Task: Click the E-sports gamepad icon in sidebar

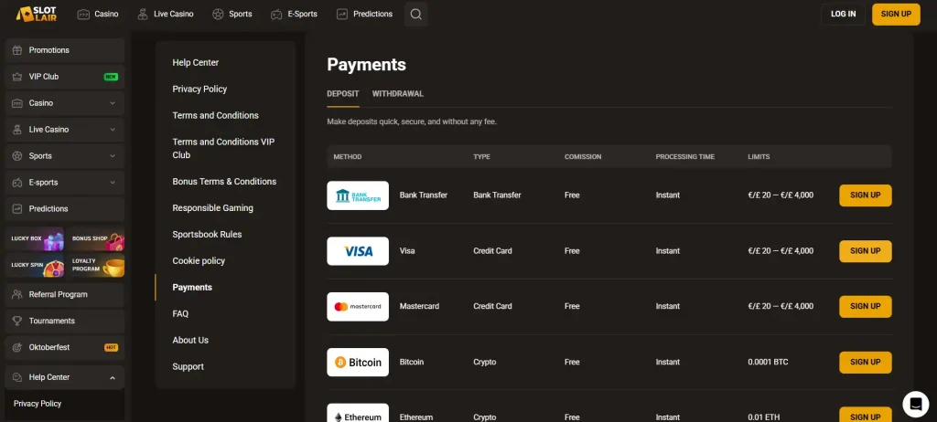Action: [x=17, y=182]
